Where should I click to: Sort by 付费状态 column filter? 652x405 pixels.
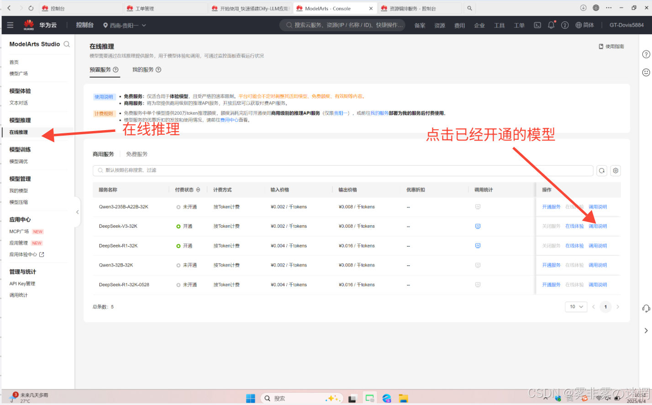click(198, 190)
